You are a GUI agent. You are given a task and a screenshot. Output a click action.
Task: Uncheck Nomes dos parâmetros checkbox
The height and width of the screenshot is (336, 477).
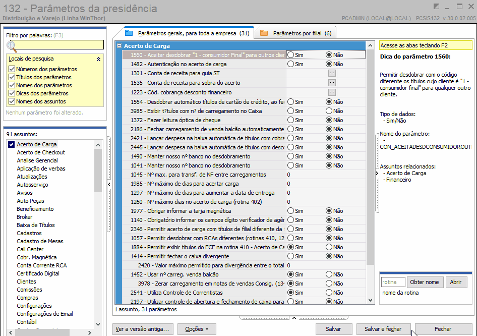12,85
